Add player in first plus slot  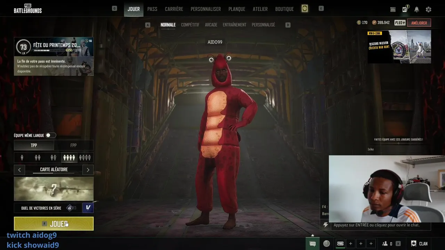[x=351, y=244]
